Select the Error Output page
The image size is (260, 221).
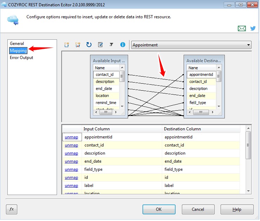click(21, 58)
